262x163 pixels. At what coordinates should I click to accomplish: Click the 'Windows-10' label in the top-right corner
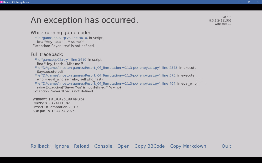click(x=223, y=24)
